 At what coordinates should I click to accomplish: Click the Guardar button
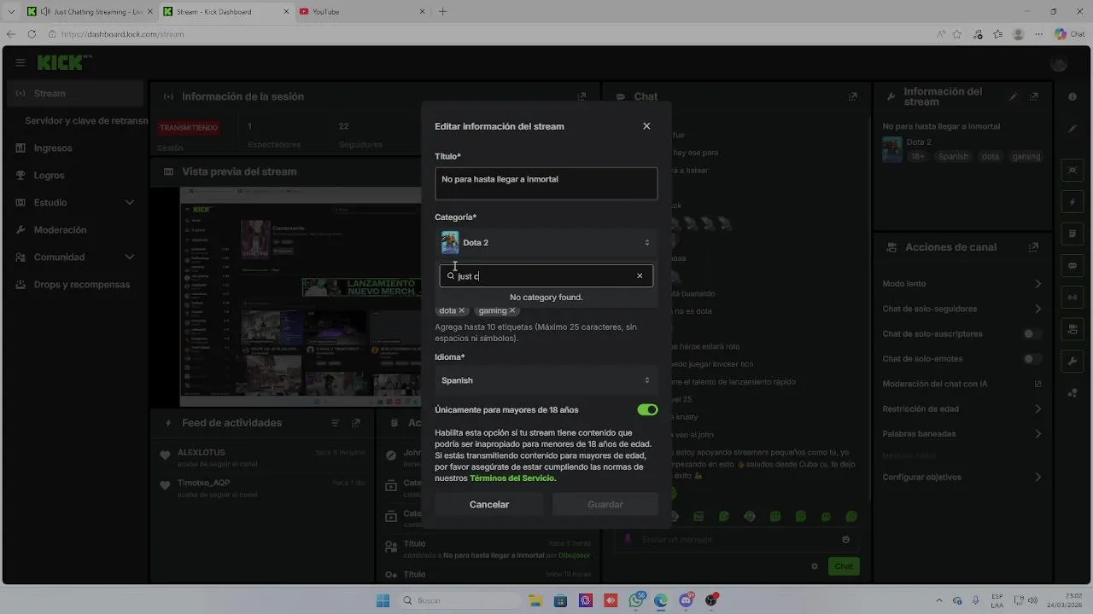click(x=605, y=505)
